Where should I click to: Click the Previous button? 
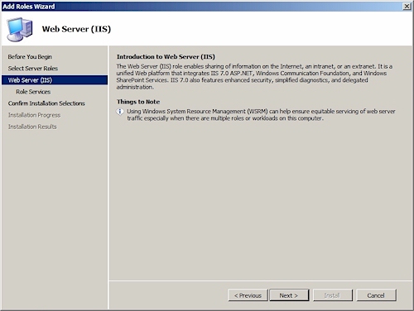[248, 295]
